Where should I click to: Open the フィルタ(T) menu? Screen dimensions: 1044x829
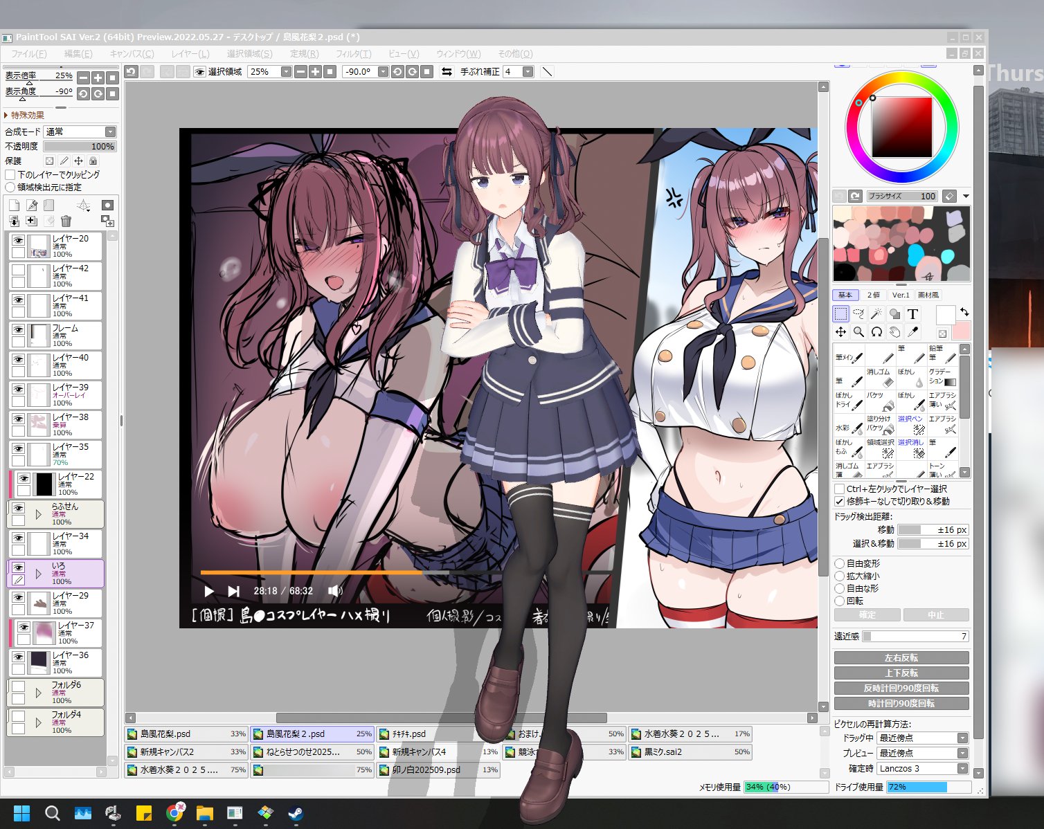[x=353, y=54]
